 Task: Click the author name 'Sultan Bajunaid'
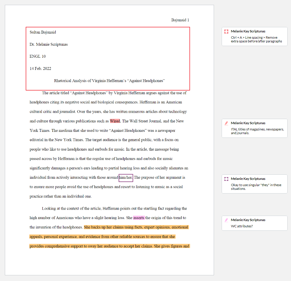(43, 32)
